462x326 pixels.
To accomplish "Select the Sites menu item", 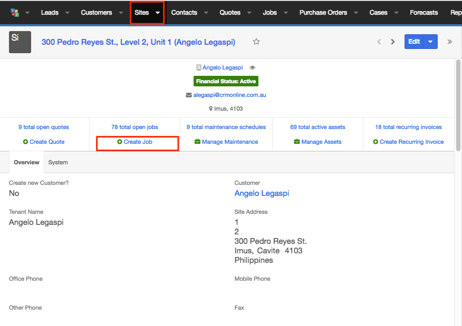I will coord(142,13).
